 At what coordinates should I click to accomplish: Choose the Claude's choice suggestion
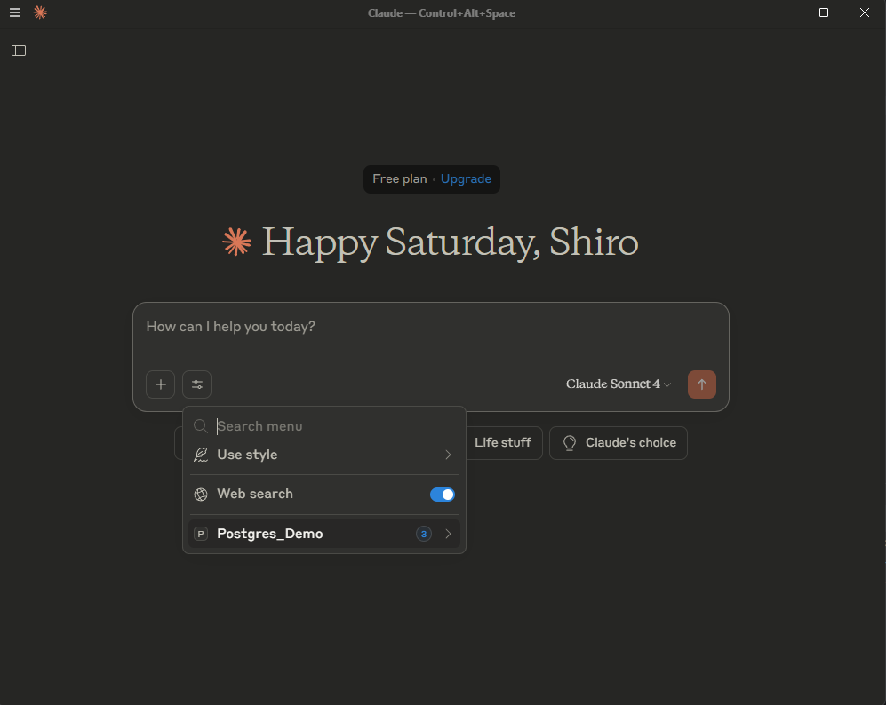[619, 443]
